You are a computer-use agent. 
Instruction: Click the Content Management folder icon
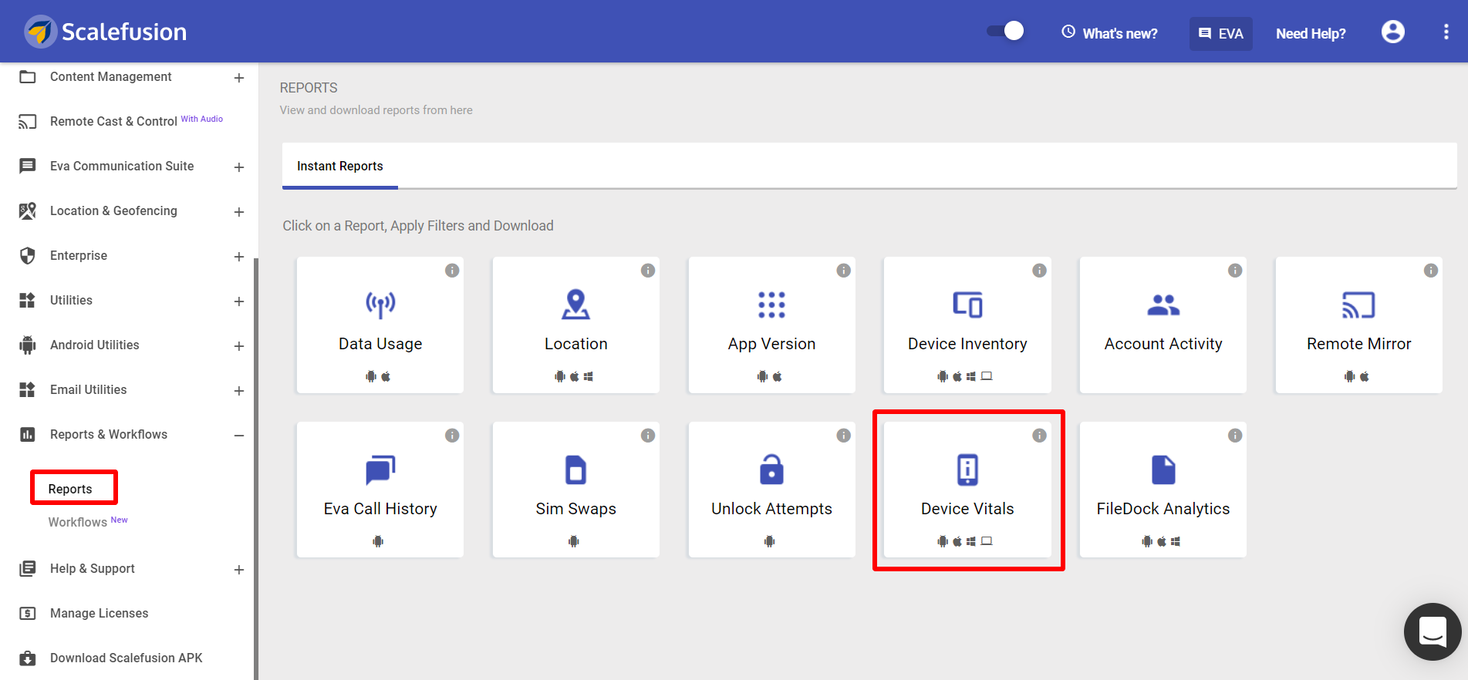pyautogui.click(x=28, y=77)
